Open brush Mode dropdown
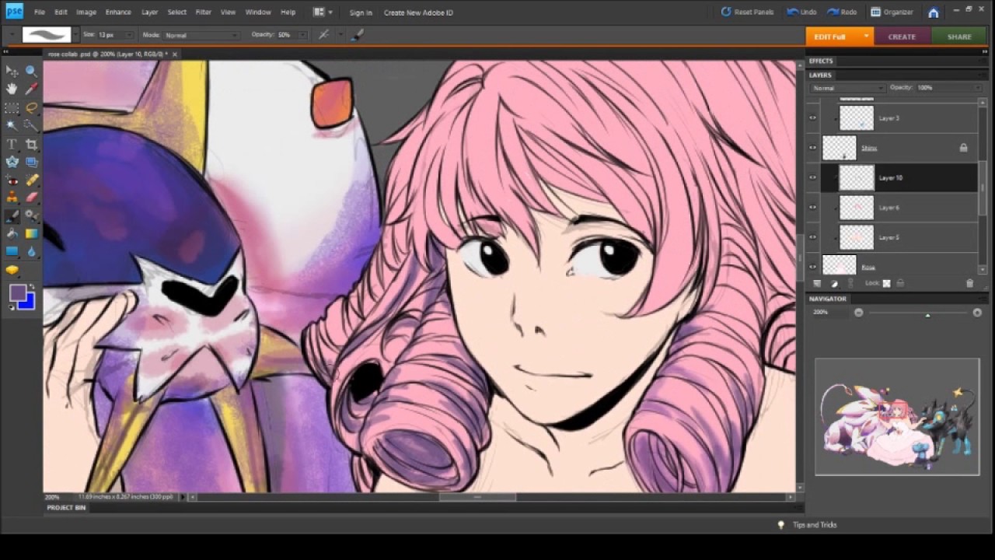 pyautogui.click(x=201, y=35)
